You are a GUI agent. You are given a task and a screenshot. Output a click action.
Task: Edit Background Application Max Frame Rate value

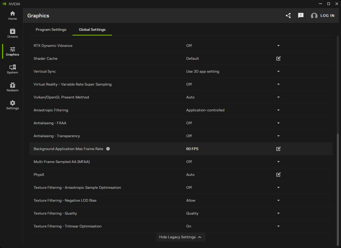pyautogui.click(x=278, y=149)
